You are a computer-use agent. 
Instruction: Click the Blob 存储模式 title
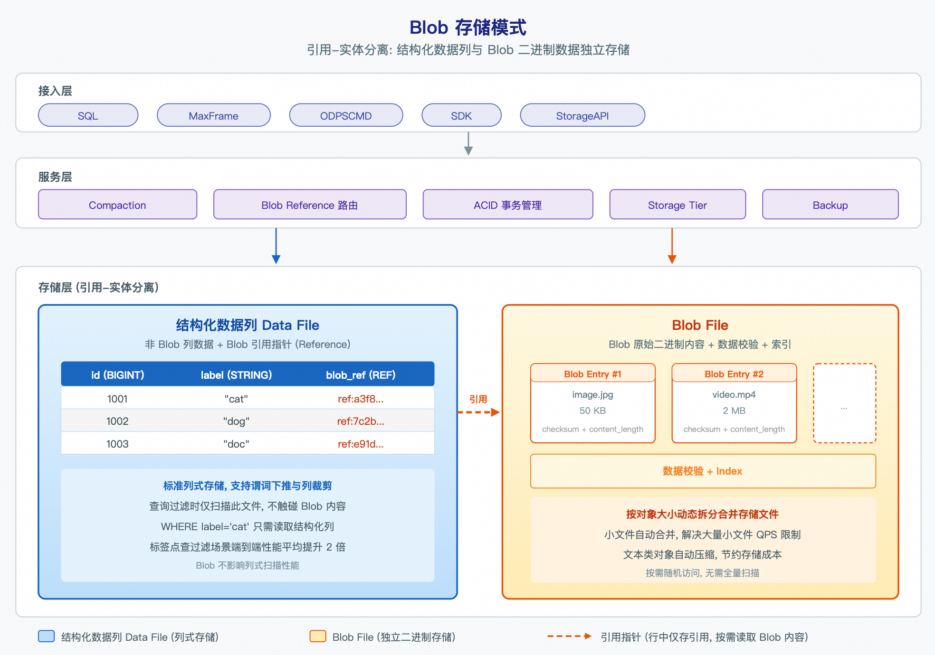click(467, 28)
